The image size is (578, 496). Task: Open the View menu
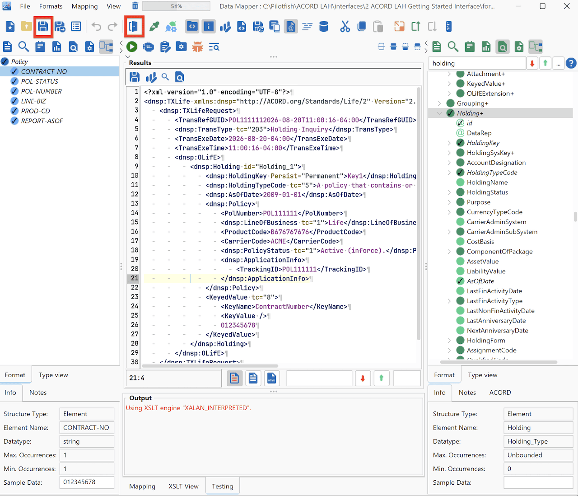pyautogui.click(x=113, y=6)
